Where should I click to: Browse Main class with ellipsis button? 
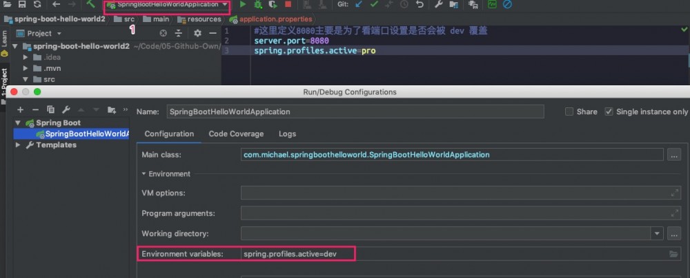pos(674,155)
